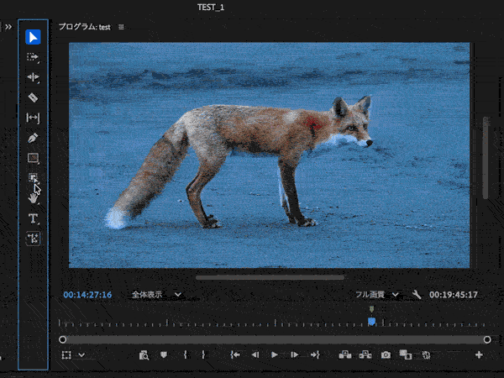Go to the In point
The image size is (504, 378).
click(x=235, y=354)
